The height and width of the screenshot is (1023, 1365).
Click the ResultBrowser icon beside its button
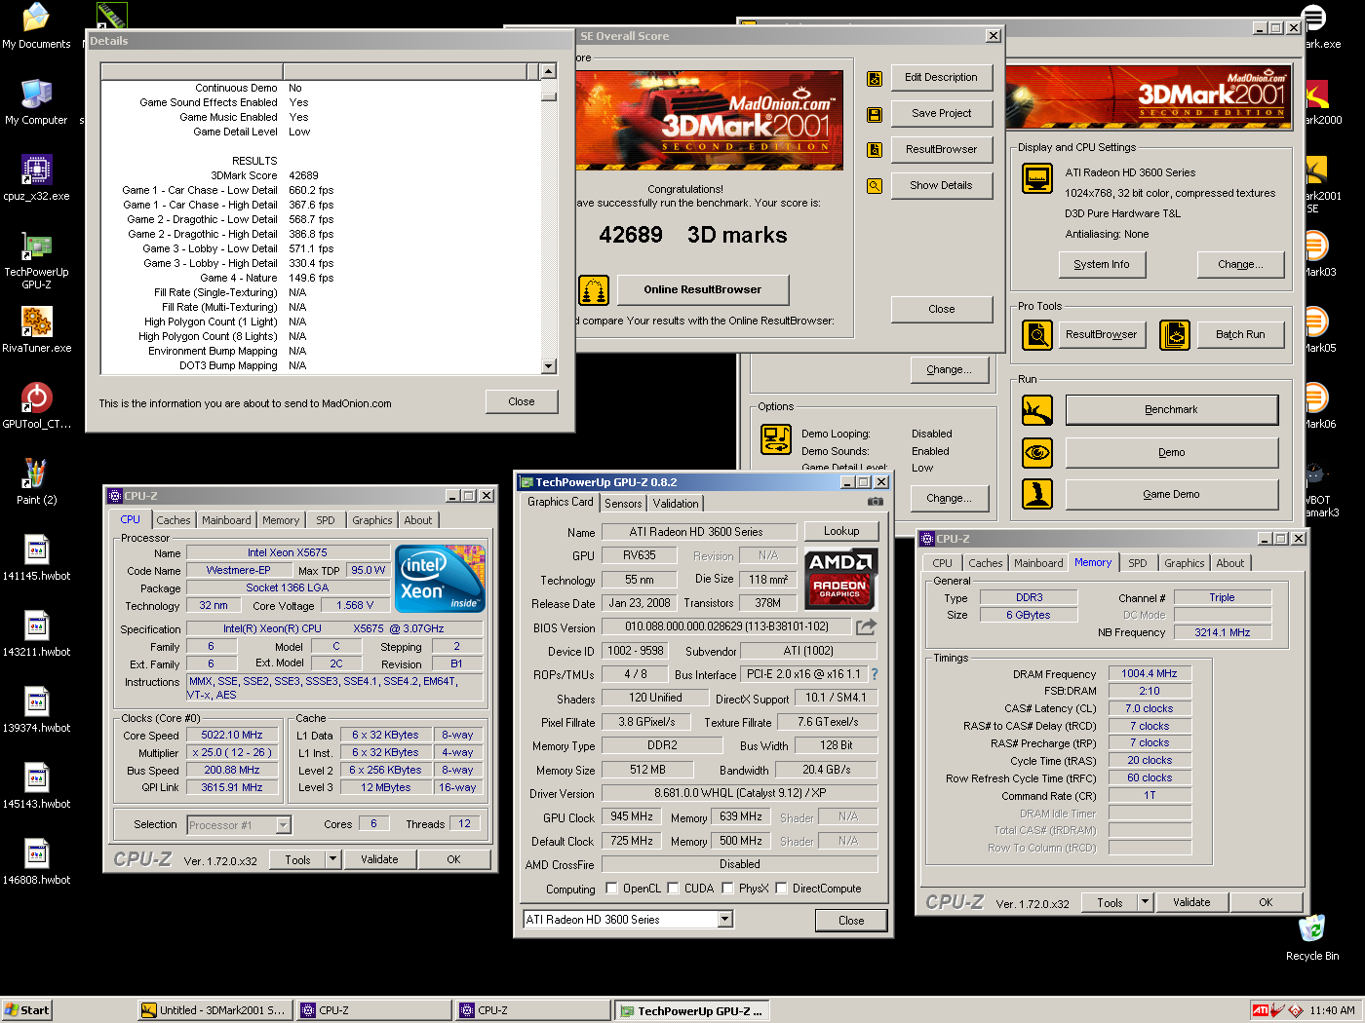(x=875, y=150)
